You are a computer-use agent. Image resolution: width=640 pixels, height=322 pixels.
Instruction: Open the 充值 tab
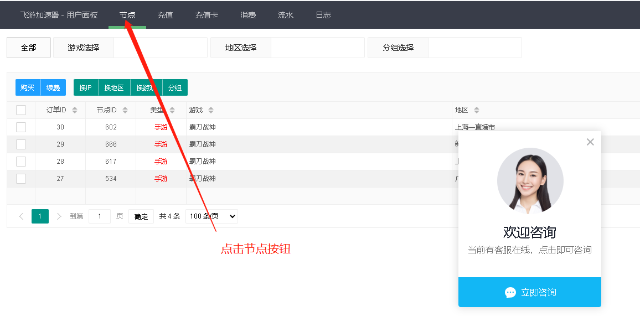click(x=165, y=15)
